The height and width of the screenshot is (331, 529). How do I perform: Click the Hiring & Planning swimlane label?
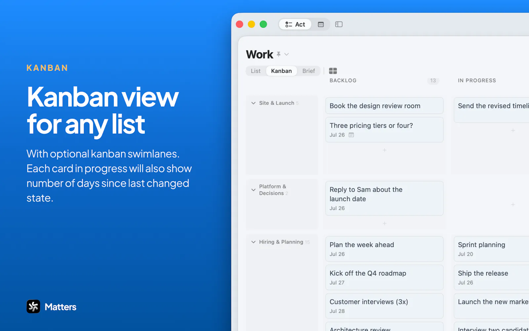coord(281,242)
